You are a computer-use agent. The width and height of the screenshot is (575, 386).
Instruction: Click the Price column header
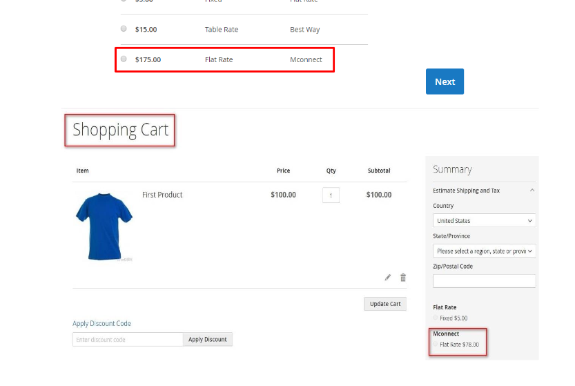tap(283, 171)
